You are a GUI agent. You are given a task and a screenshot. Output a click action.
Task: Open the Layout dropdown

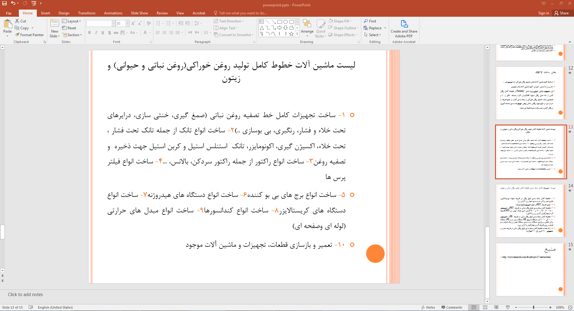tap(71, 21)
